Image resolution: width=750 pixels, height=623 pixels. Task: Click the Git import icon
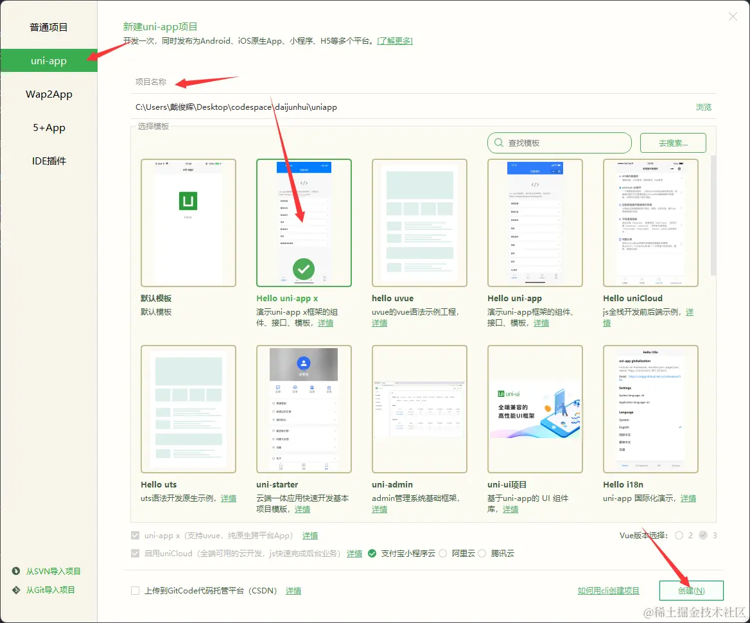click(16, 590)
